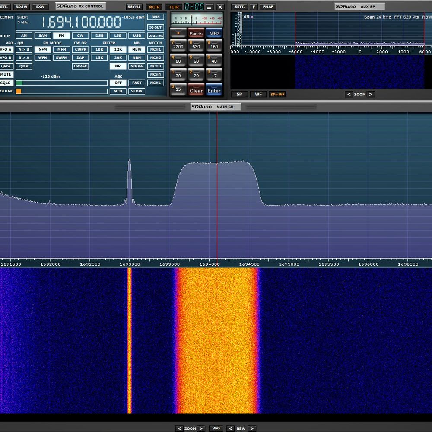The width and height of the screenshot is (432, 432).
Task: Enable CWPK CW option
Action: point(80,49)
